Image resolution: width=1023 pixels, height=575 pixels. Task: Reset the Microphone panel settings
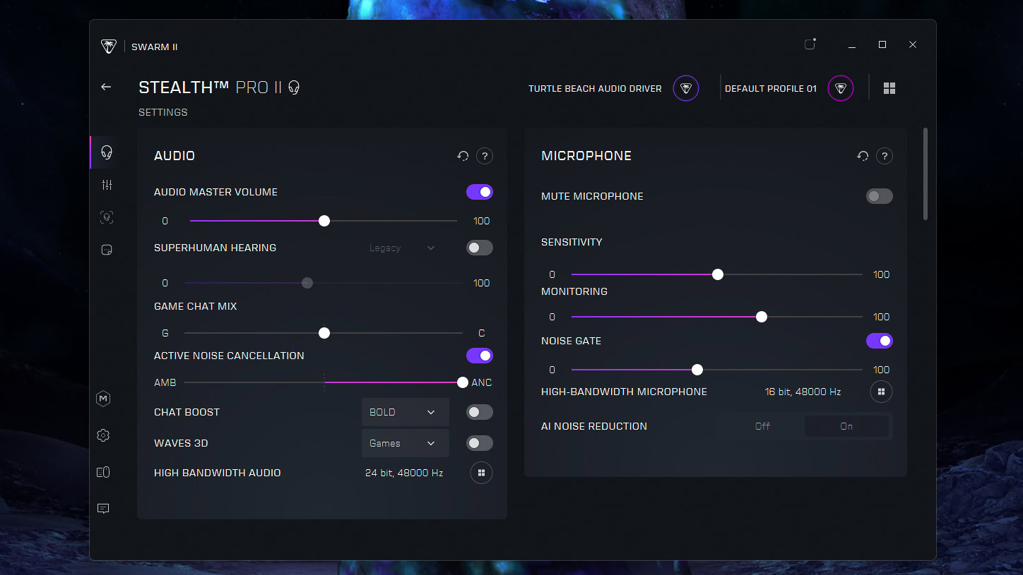point(863,156)
